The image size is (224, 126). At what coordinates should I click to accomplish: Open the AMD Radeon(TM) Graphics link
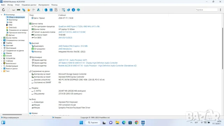tap(73, 46)
